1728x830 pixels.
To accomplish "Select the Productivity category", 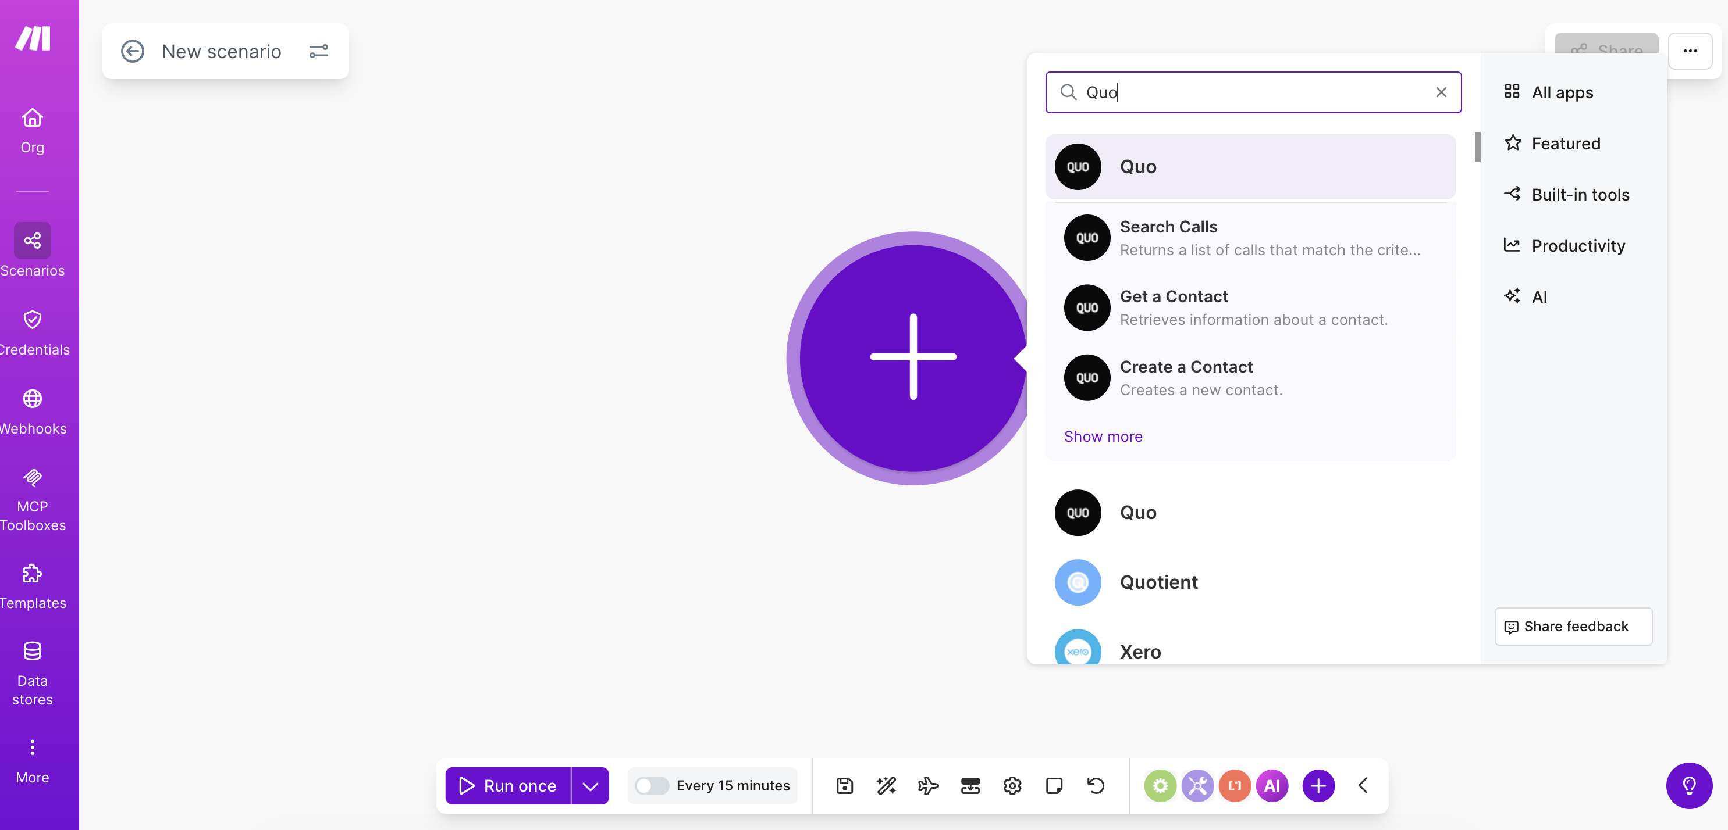I will [x=1578, y=245].
